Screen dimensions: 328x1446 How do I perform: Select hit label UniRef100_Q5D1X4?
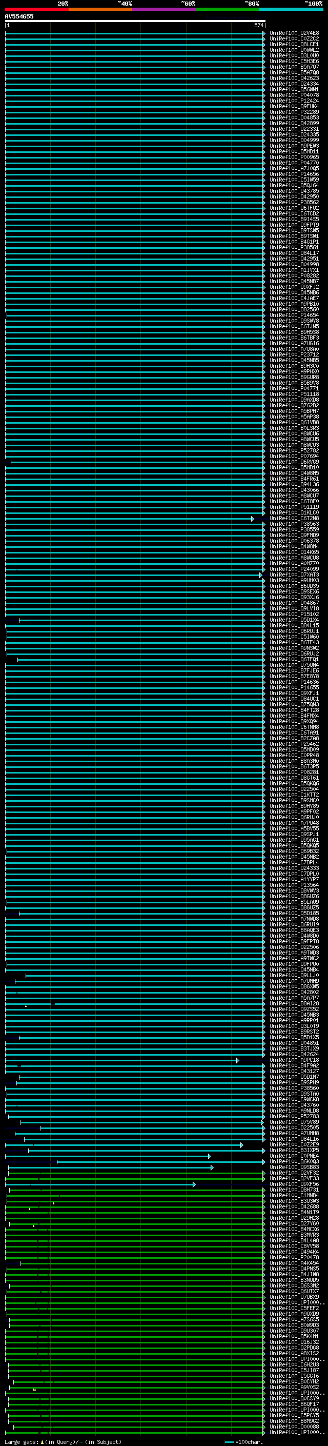[294, 620]
